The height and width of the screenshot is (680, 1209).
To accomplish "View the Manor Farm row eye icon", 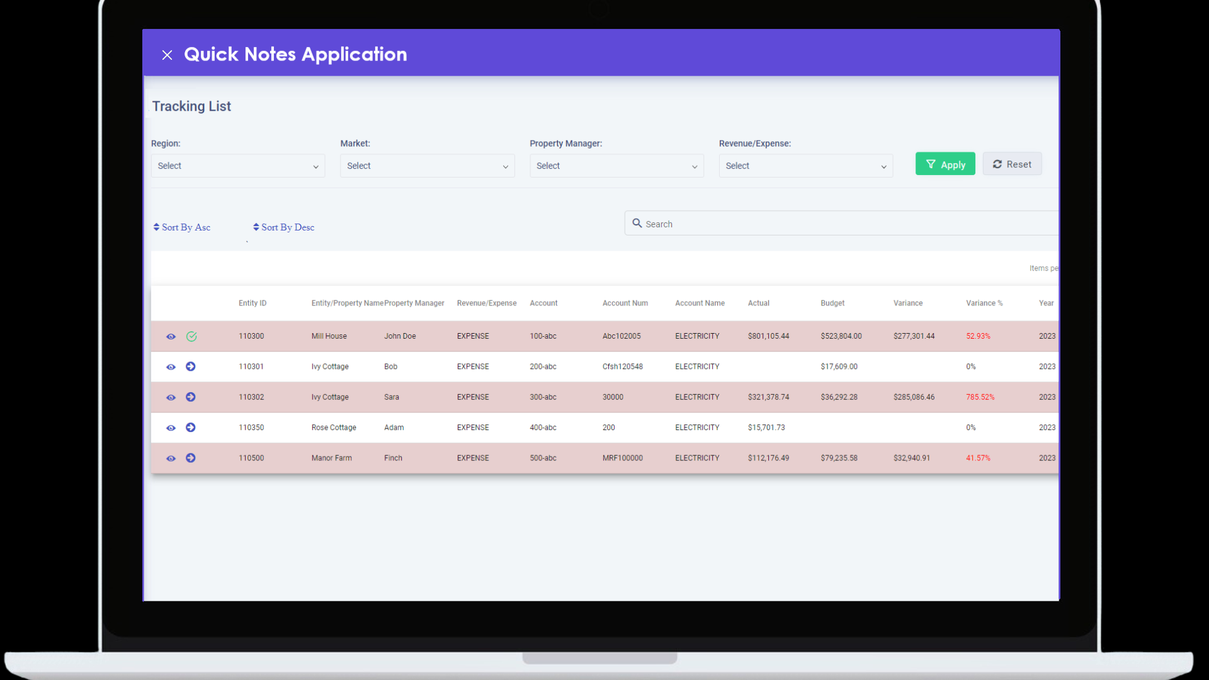I will (171, 458).
